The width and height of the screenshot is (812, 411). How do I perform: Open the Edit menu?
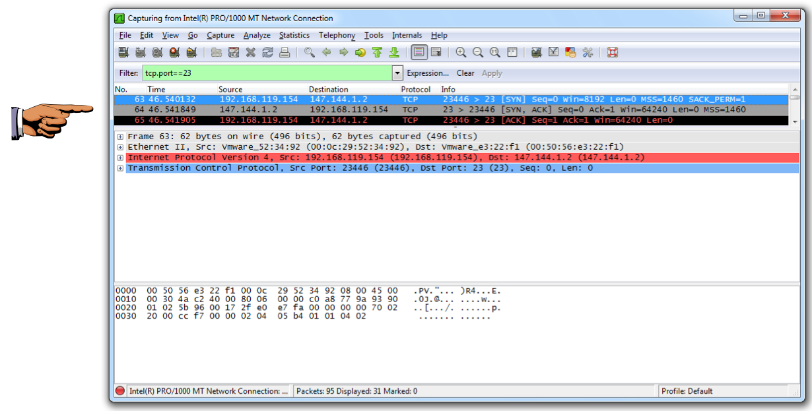tap(147, 36)
